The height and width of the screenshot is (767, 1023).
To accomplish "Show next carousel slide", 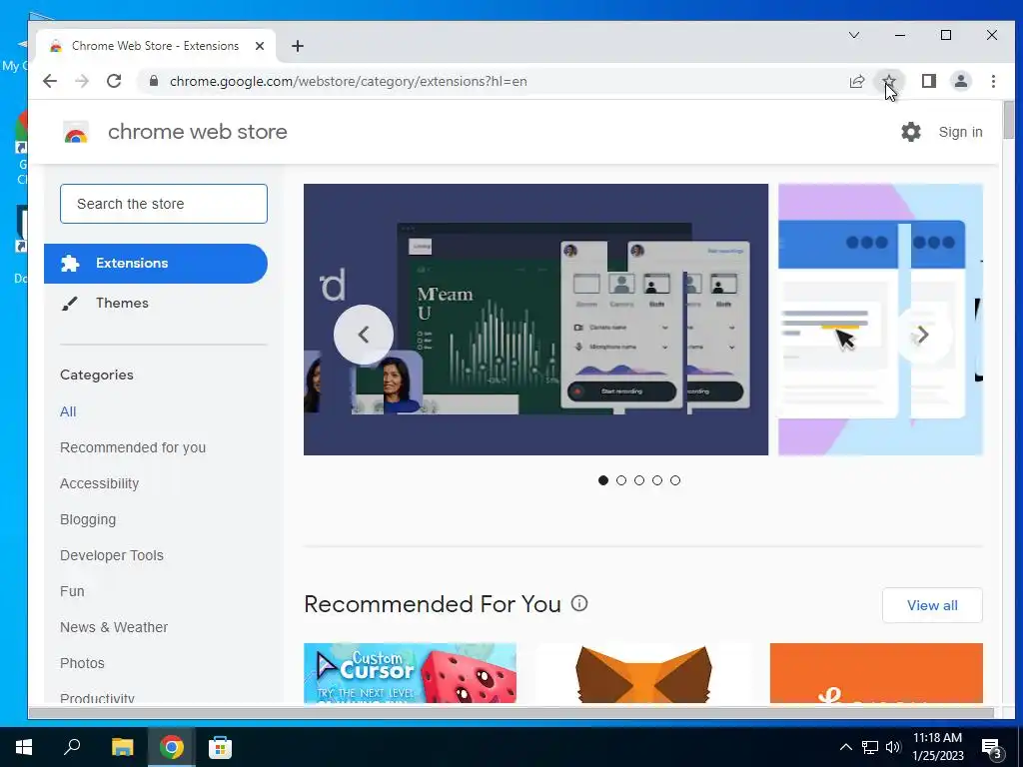I will (x=923, y=335).
